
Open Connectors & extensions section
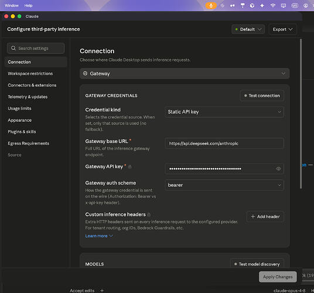click(32, 85)
